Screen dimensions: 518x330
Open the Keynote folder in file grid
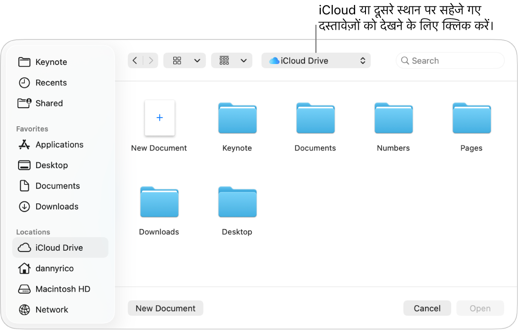pyautogui.click(x=237, y=118)
